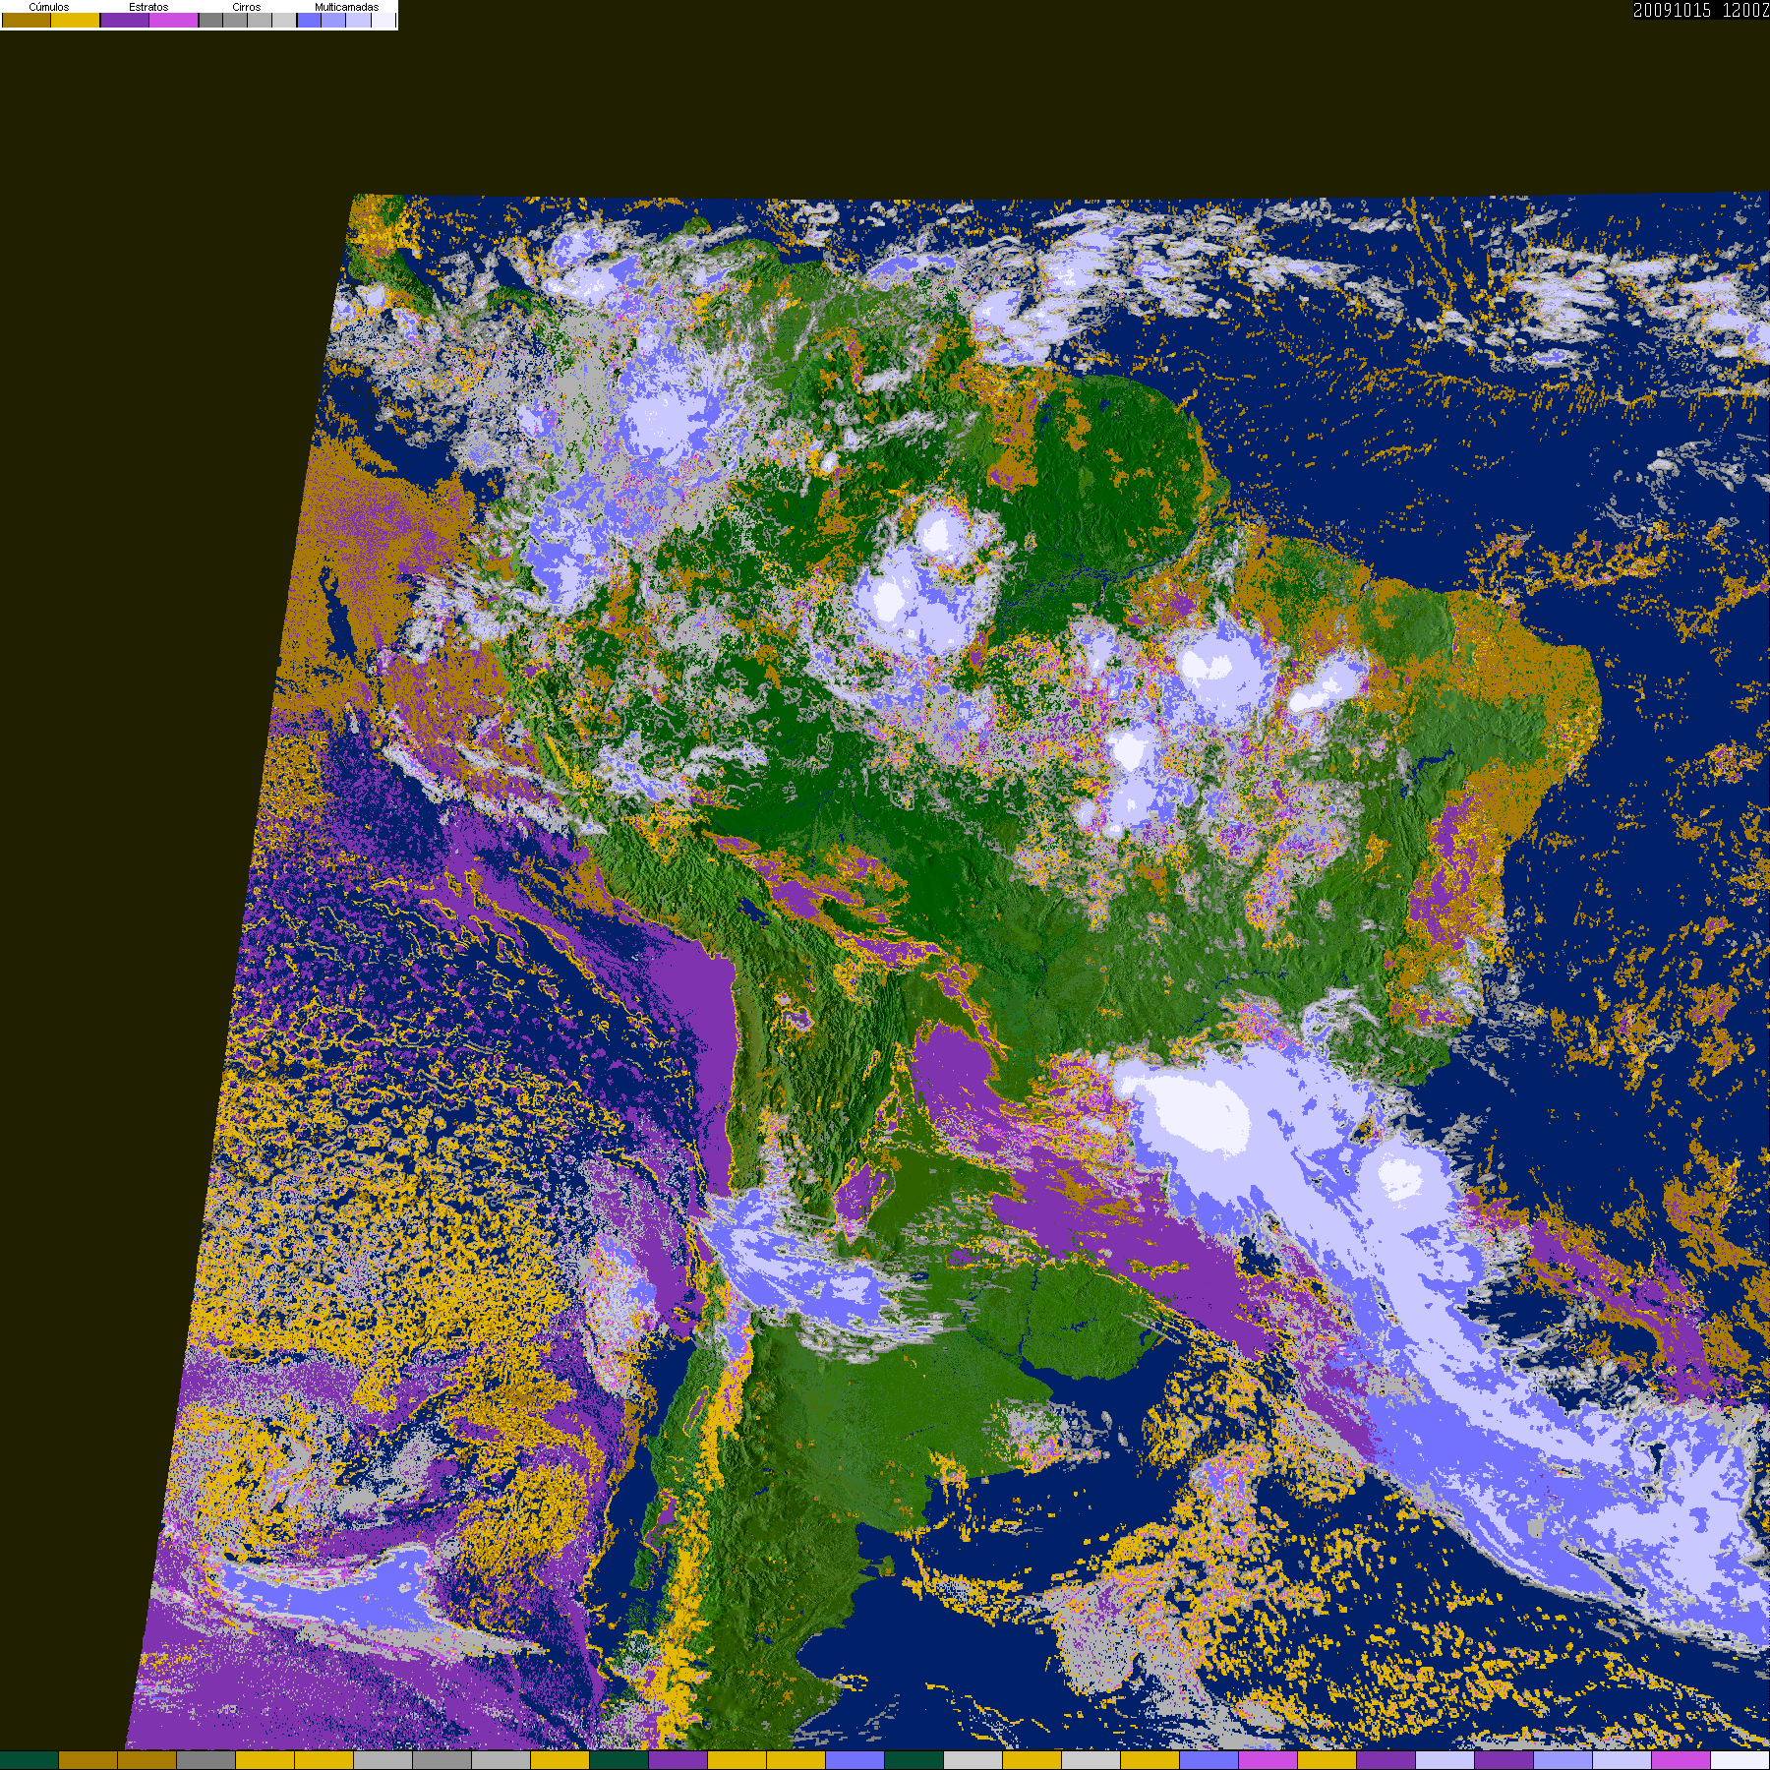The height and width of the screenshot is (1770, 1770).
Task: Click the dark brown Cúmulos legend swatch
Action: [x=27, y=20]
